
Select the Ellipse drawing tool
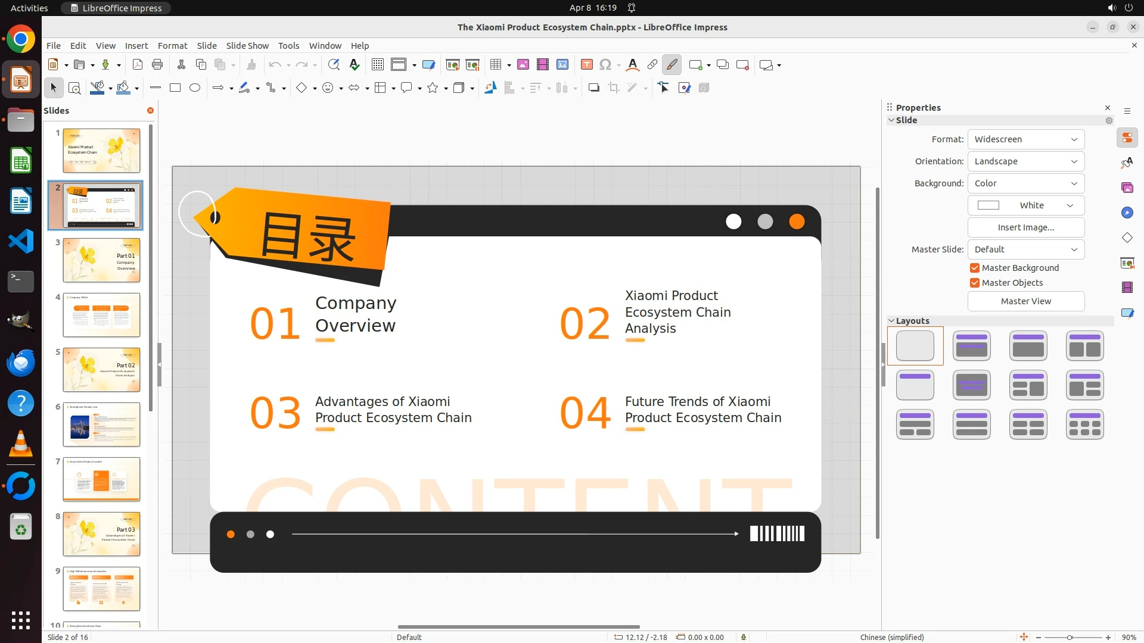[195, 88]
